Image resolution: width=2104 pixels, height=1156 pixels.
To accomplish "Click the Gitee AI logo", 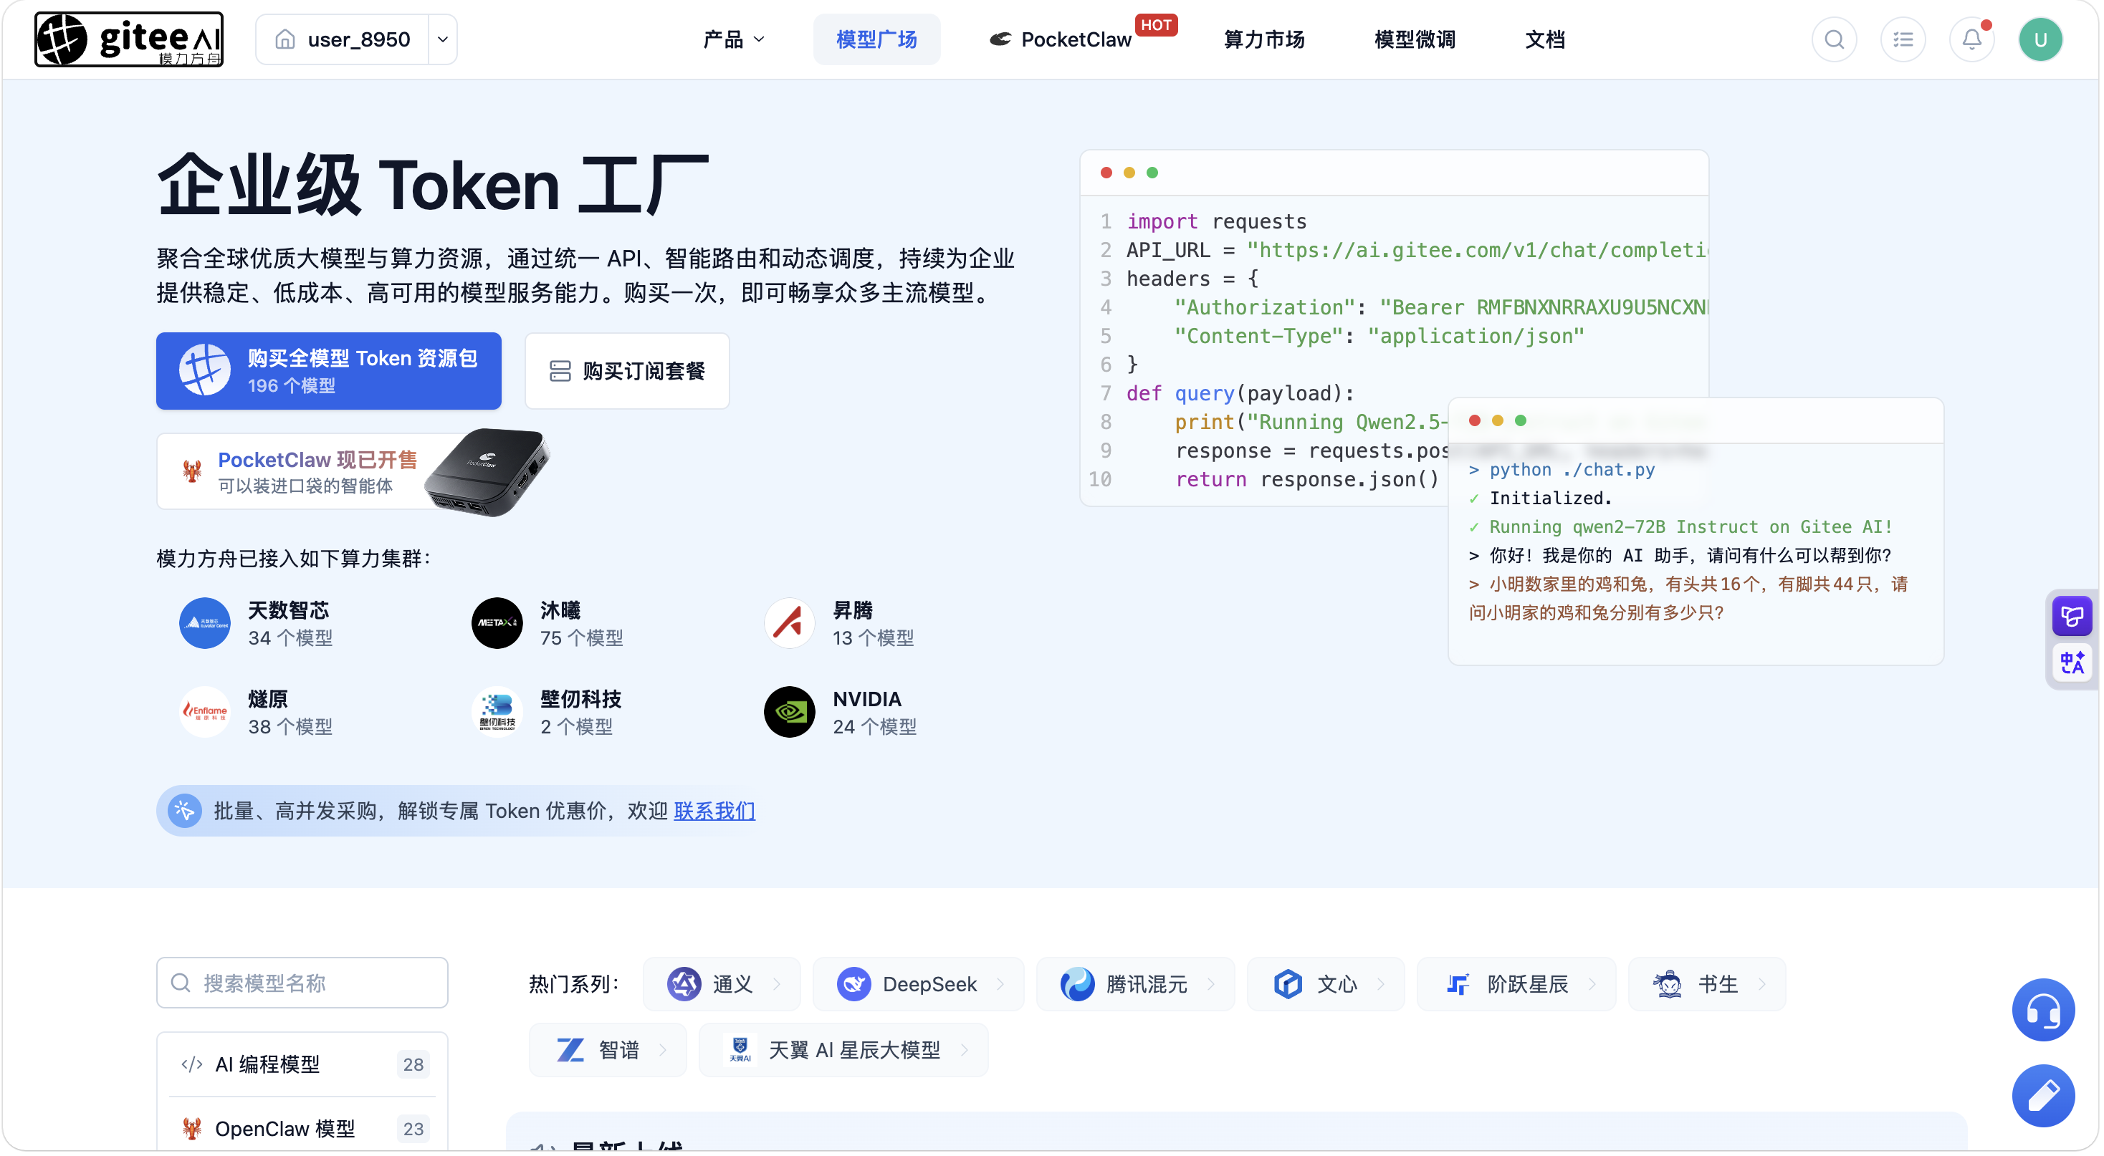I will 129,39.
